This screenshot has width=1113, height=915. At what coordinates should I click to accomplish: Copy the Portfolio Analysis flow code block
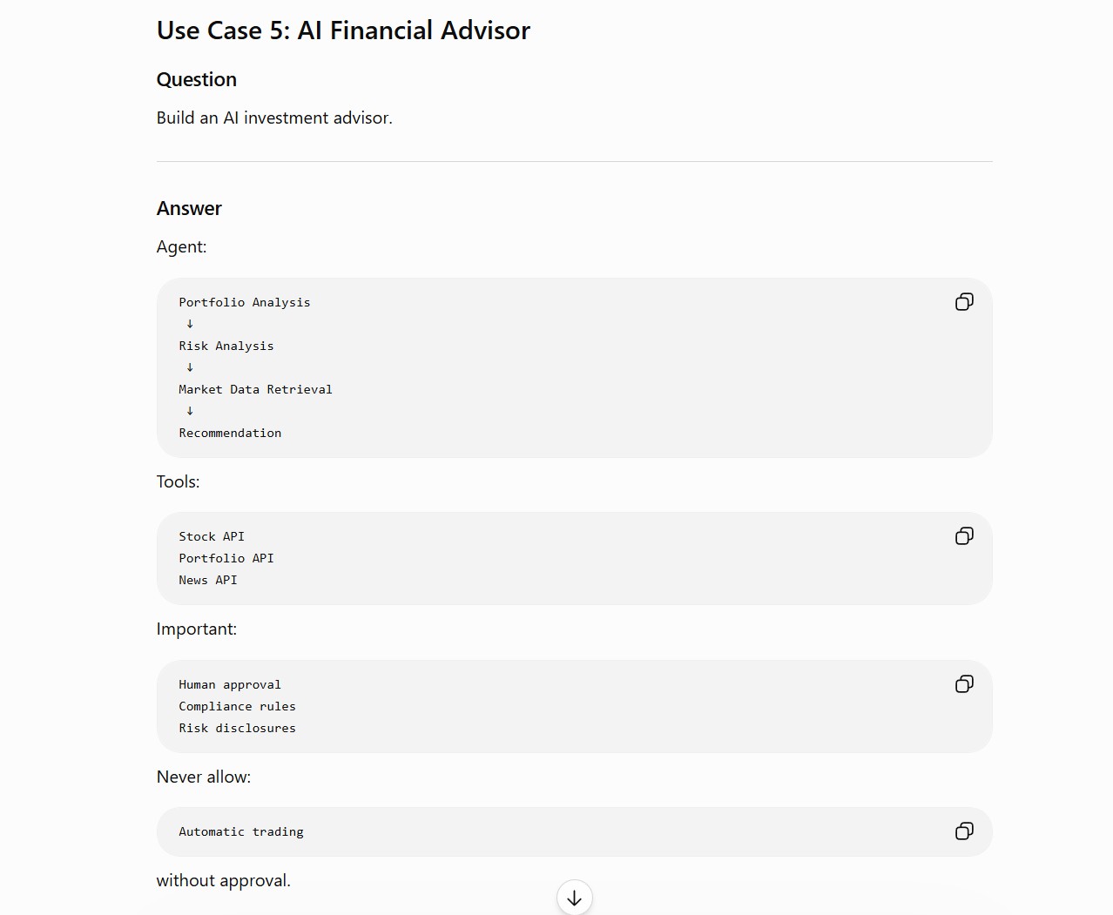click(964, 302)
